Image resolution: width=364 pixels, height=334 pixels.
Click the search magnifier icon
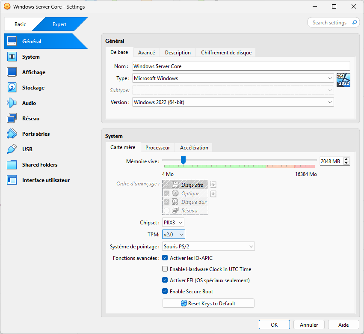point(355,23)
